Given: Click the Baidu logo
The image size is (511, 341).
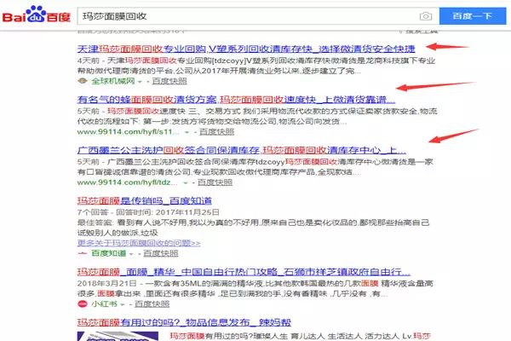Looking at the screenshot, I should coord(36,14).
